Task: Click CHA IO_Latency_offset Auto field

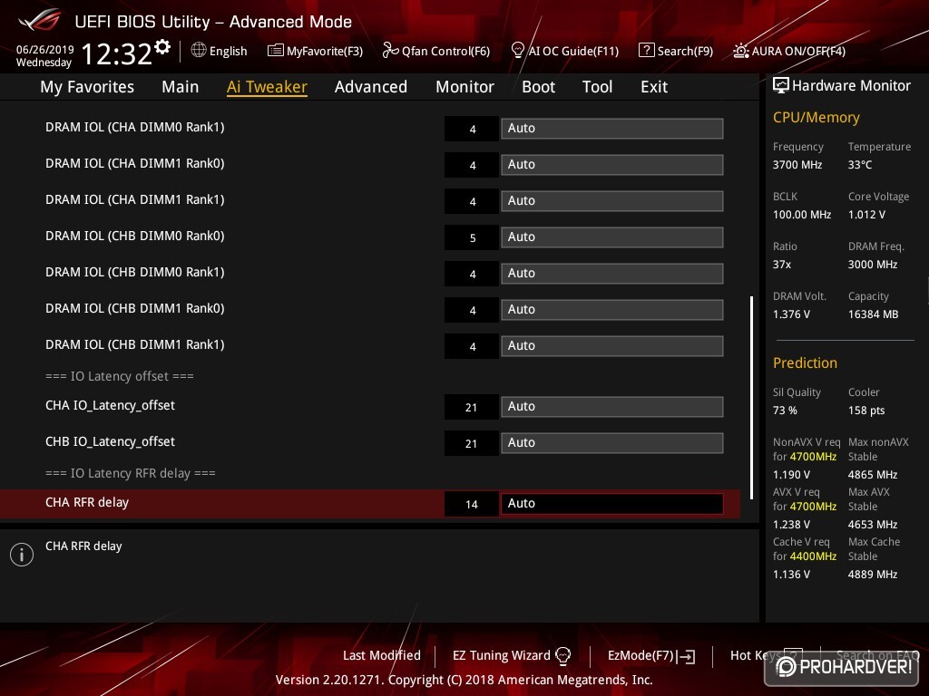Action: click(x=612, y=407)
